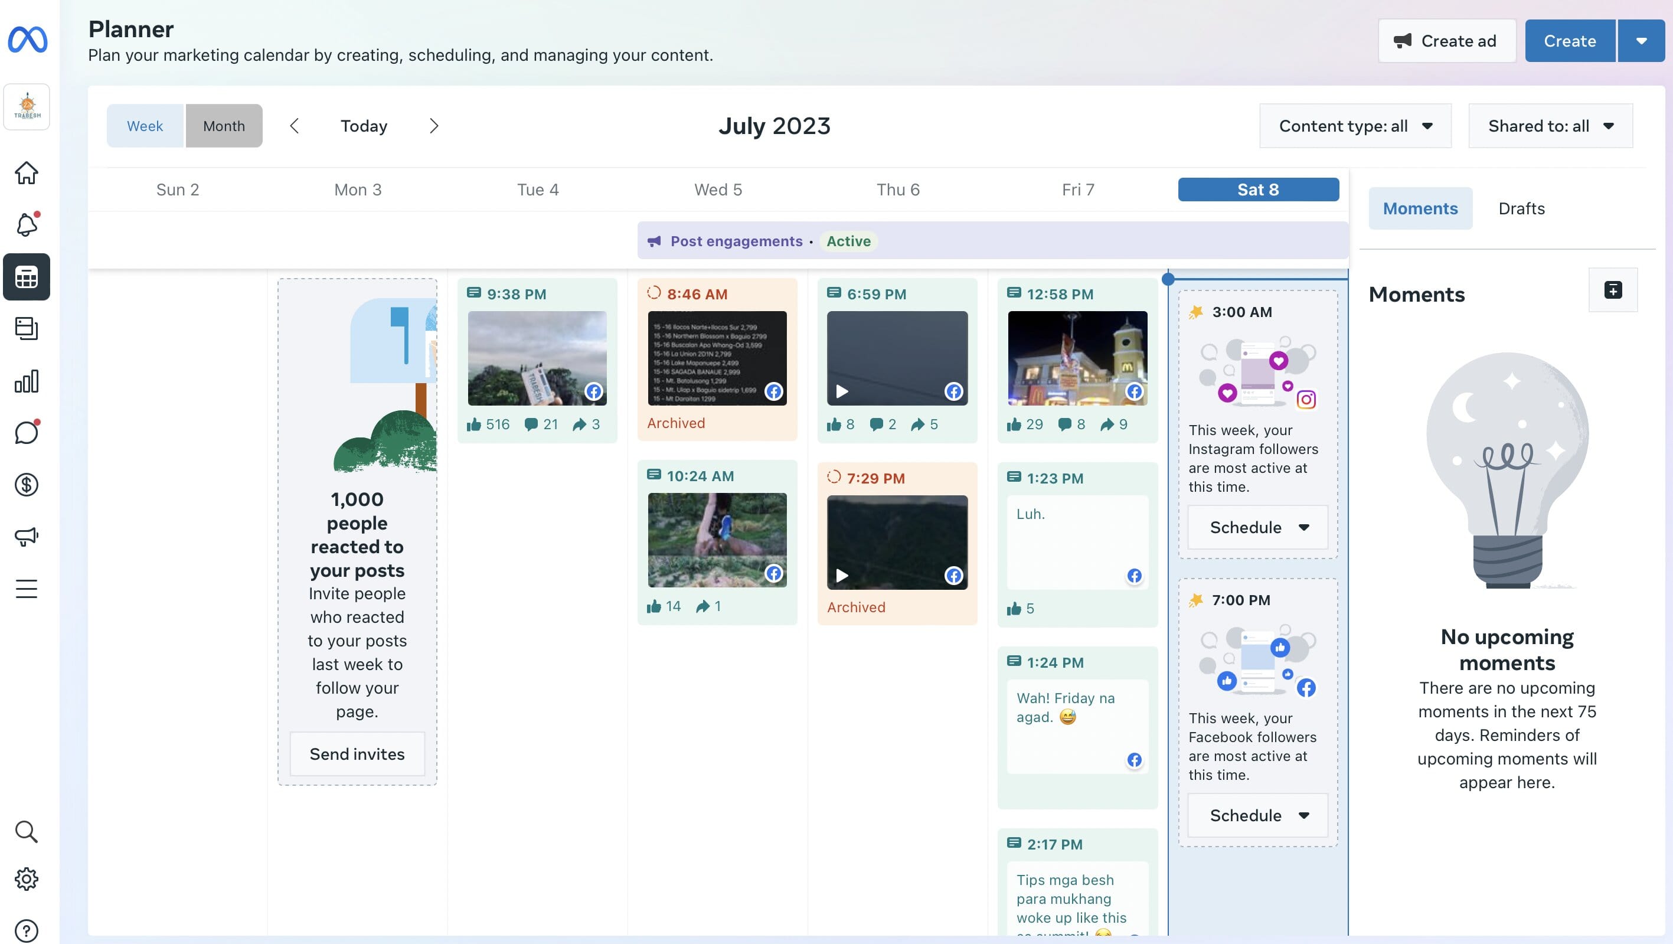Click the Create ad button
This screenshot has height=944, width=1673.
(1446, 41)
